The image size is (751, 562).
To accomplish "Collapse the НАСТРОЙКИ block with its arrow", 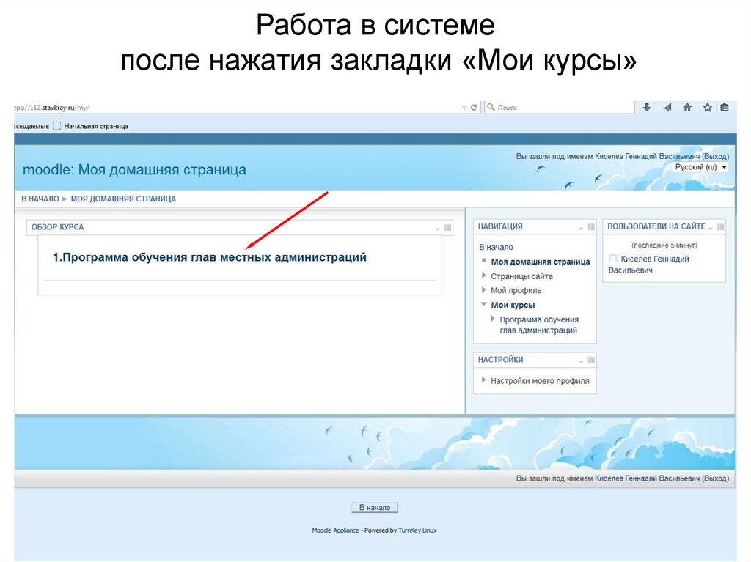I will (581, 360).
